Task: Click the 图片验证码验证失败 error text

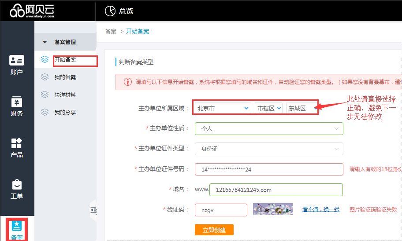Action: pos(373,209)
